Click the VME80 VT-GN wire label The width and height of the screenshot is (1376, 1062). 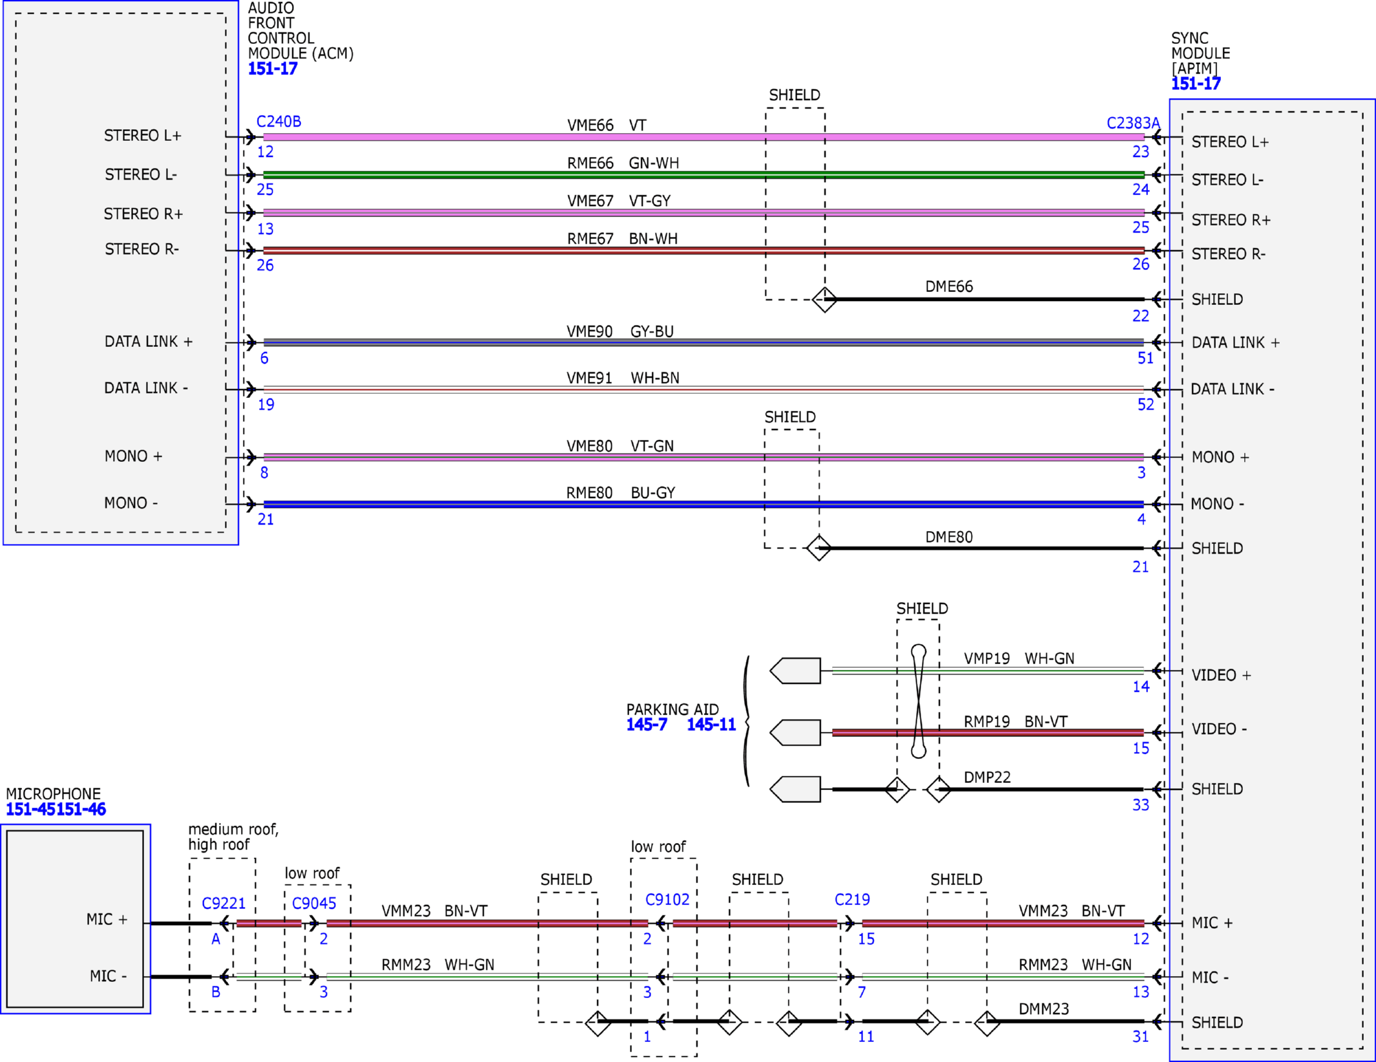point(620,446)
